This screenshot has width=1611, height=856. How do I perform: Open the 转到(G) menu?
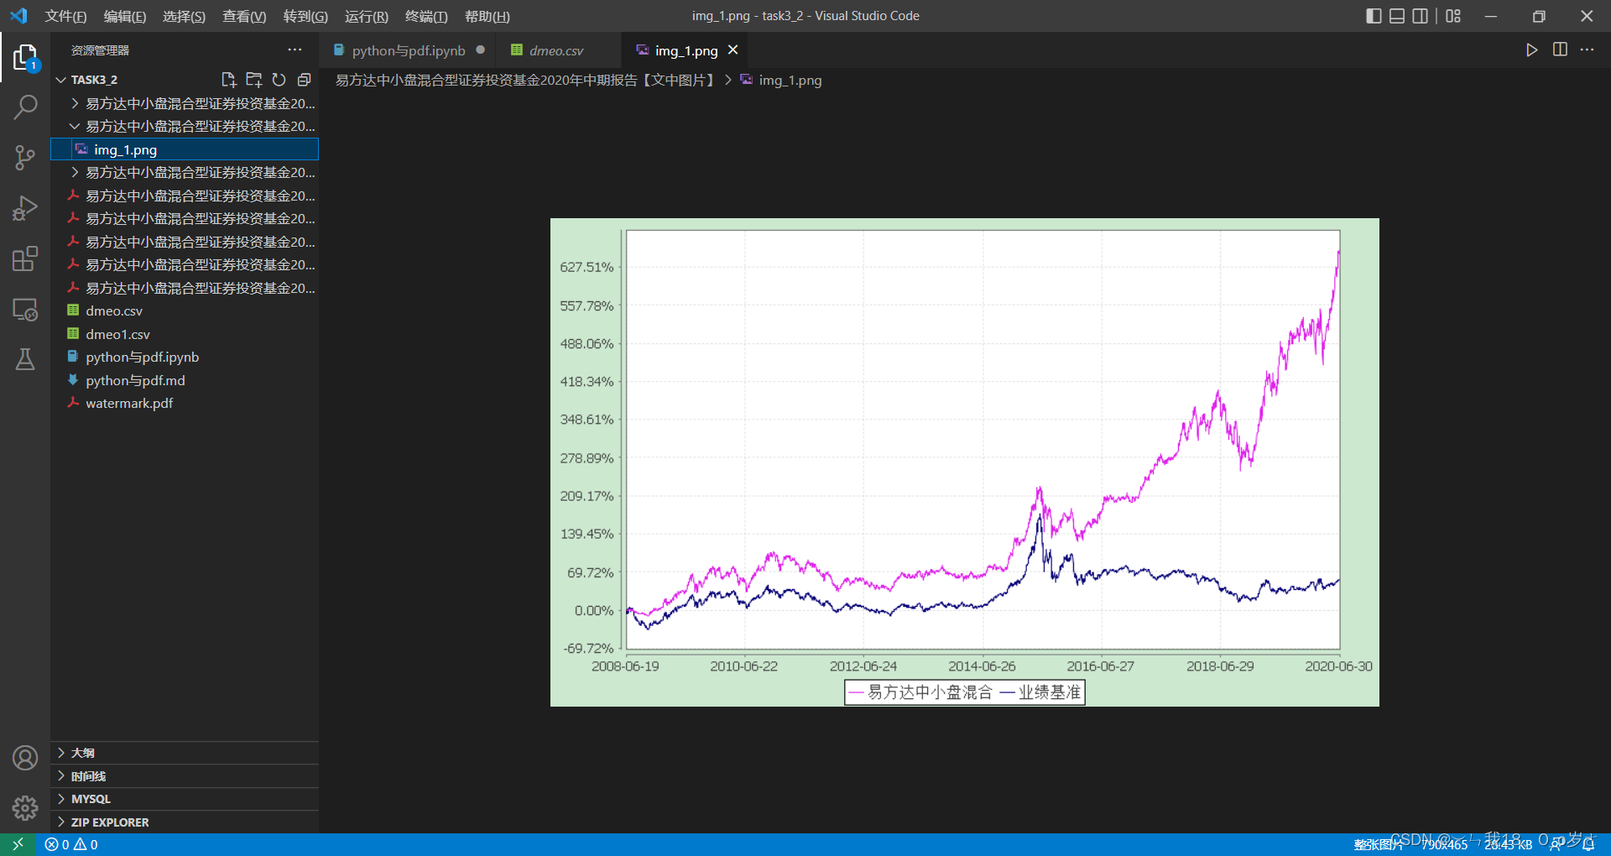(x=305, y=16)
